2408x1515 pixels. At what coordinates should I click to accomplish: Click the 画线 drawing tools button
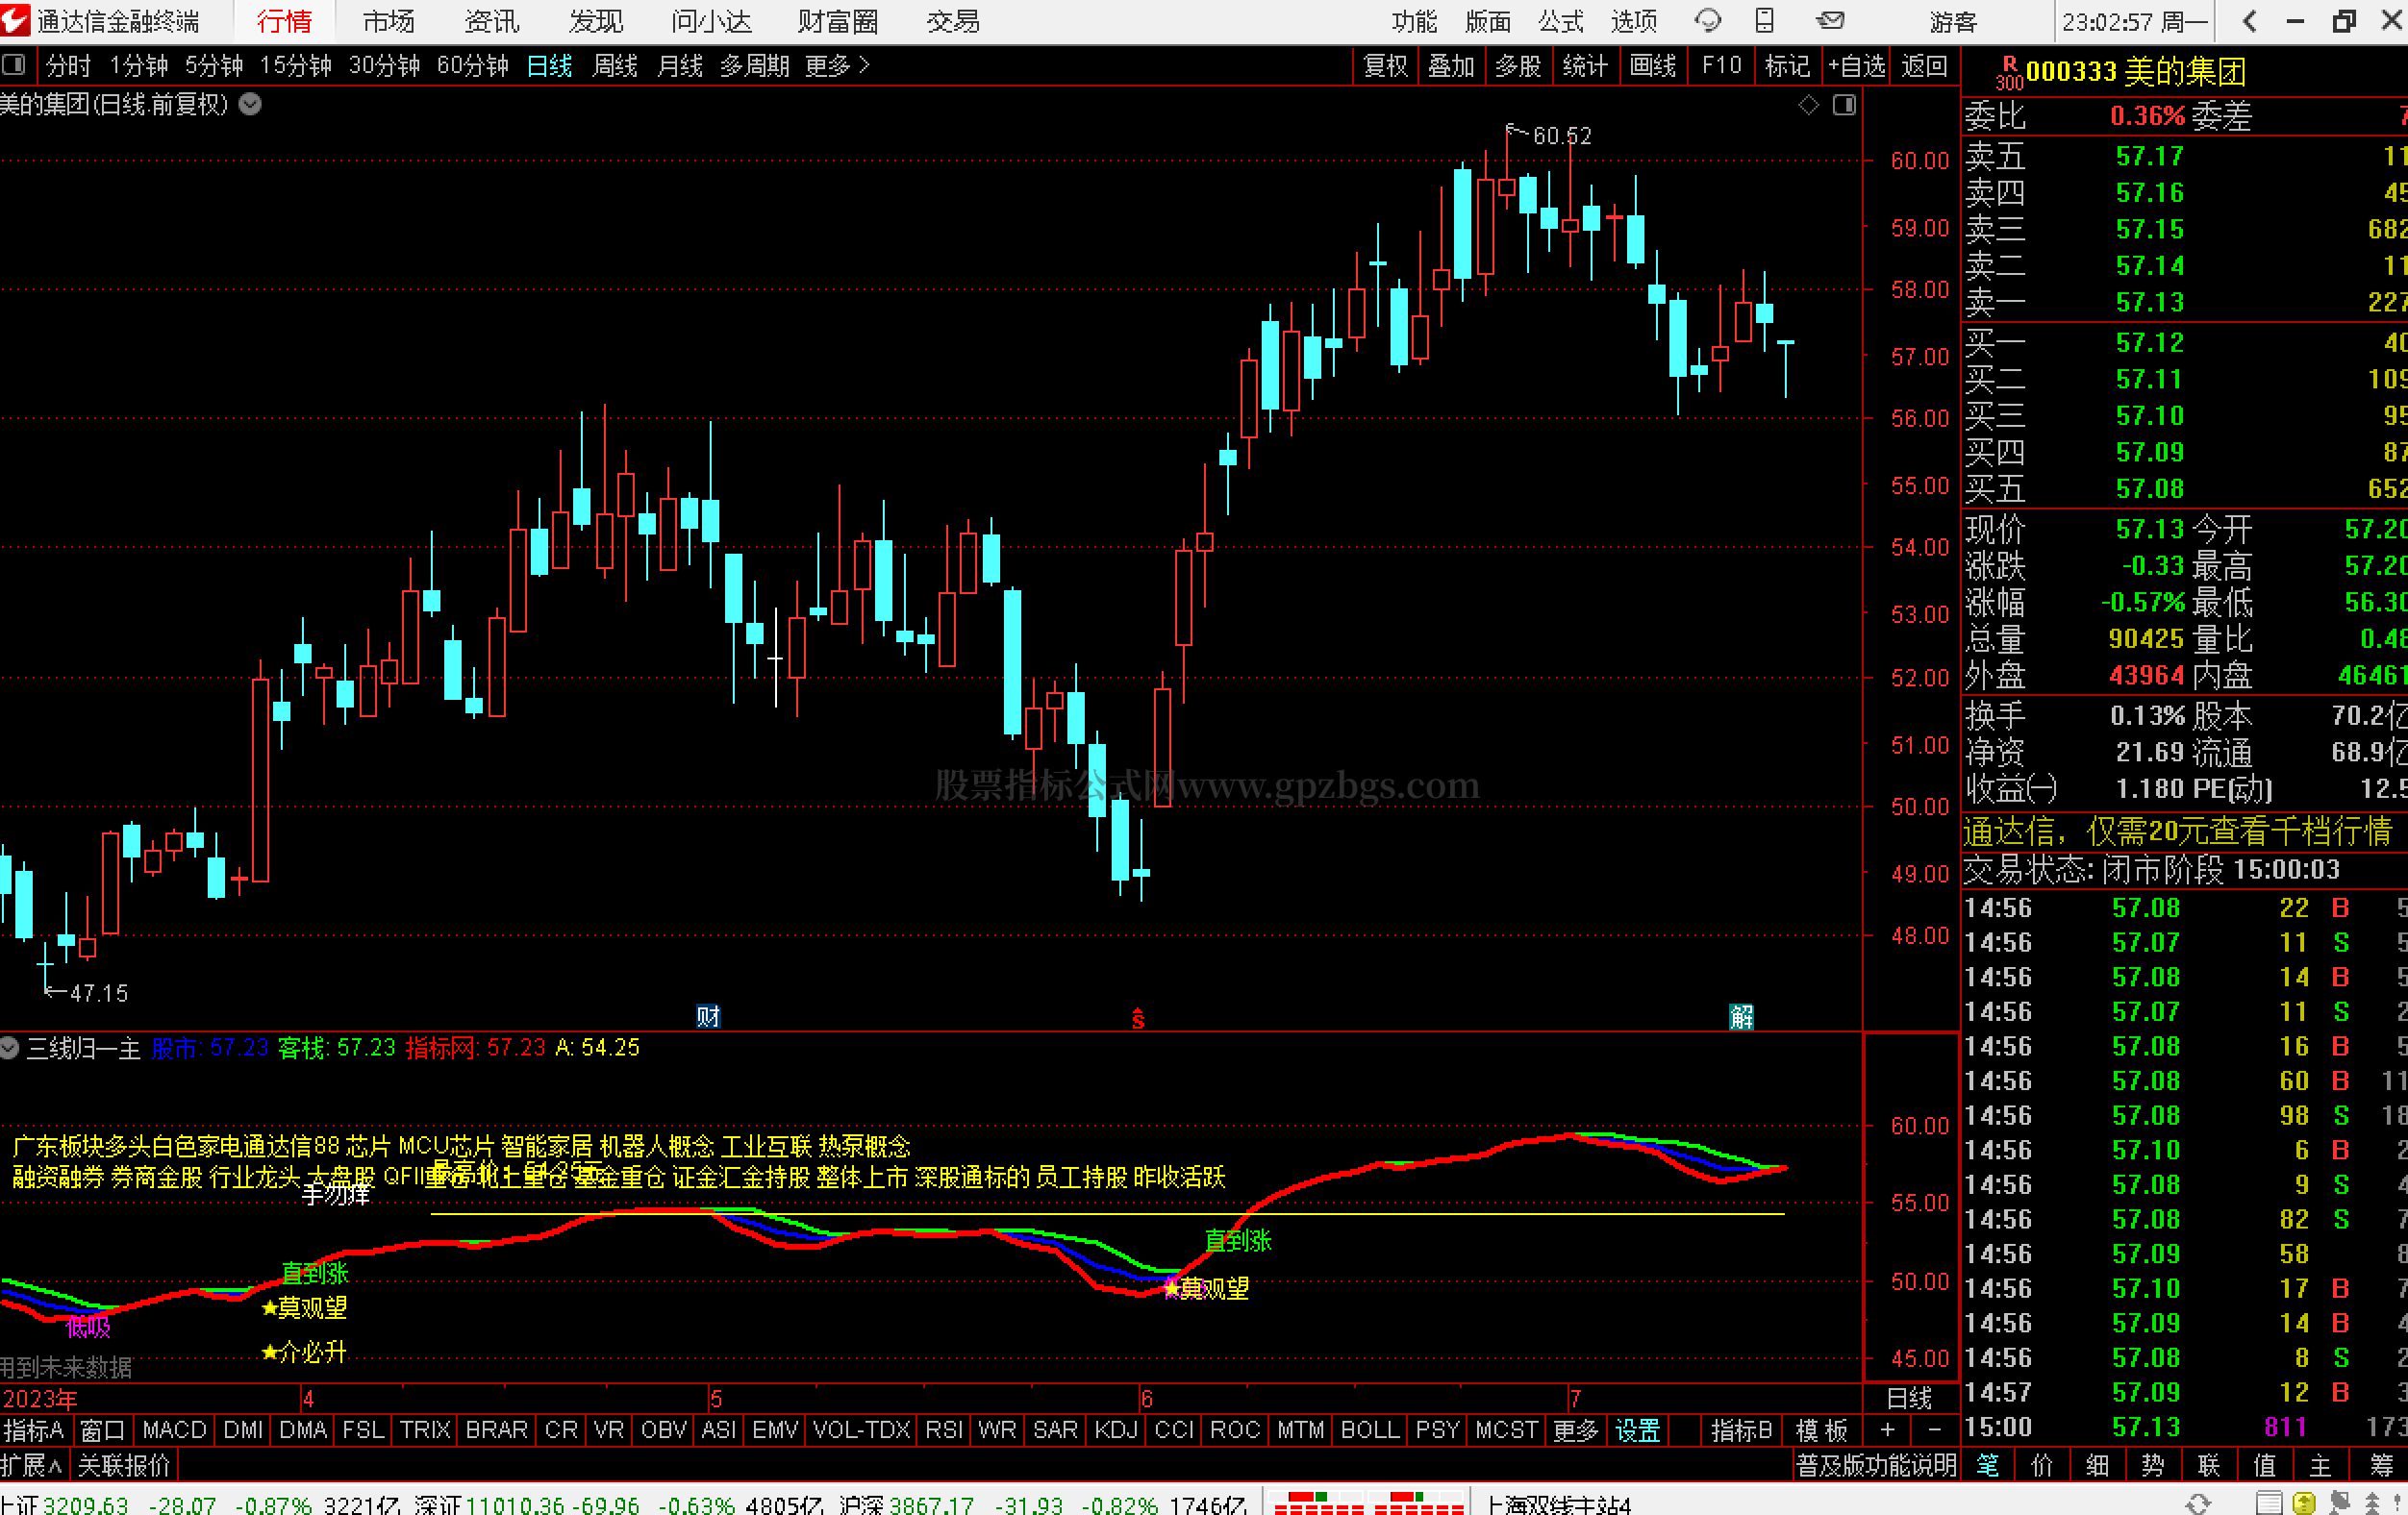coord(1652,65)
